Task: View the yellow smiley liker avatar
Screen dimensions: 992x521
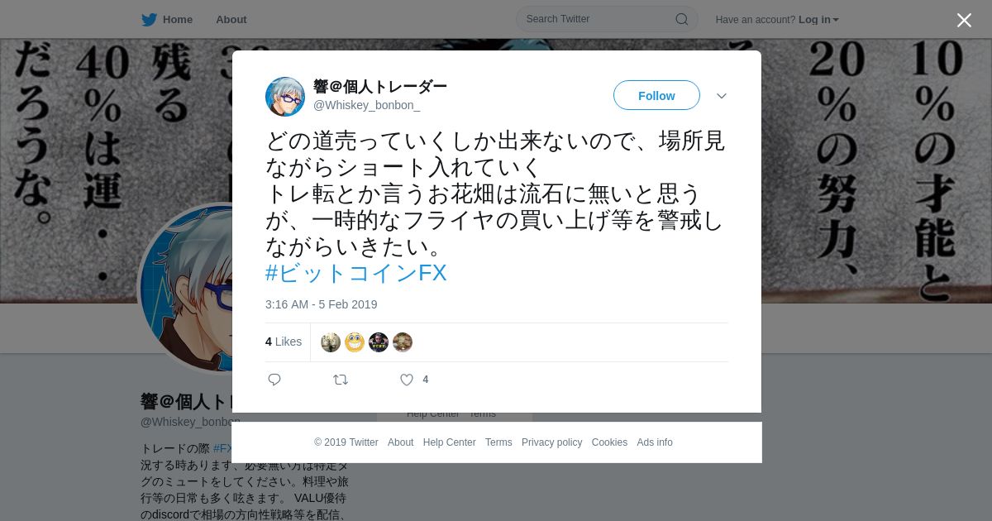Action: 355,342
